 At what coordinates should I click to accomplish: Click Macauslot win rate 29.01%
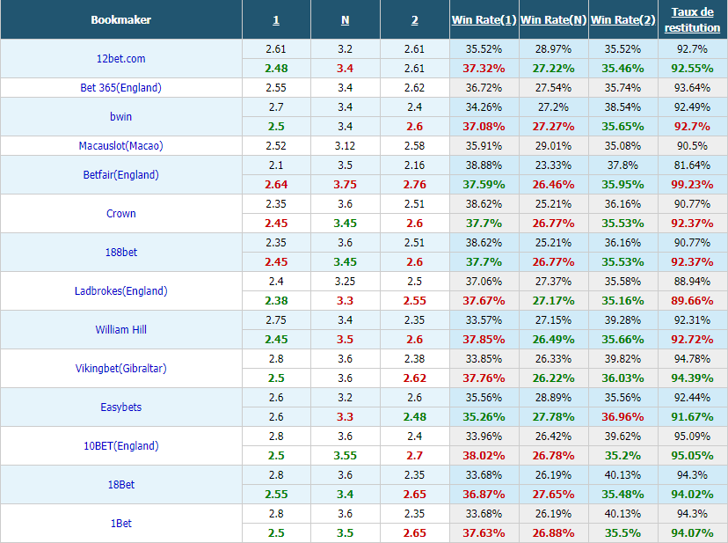553,145
